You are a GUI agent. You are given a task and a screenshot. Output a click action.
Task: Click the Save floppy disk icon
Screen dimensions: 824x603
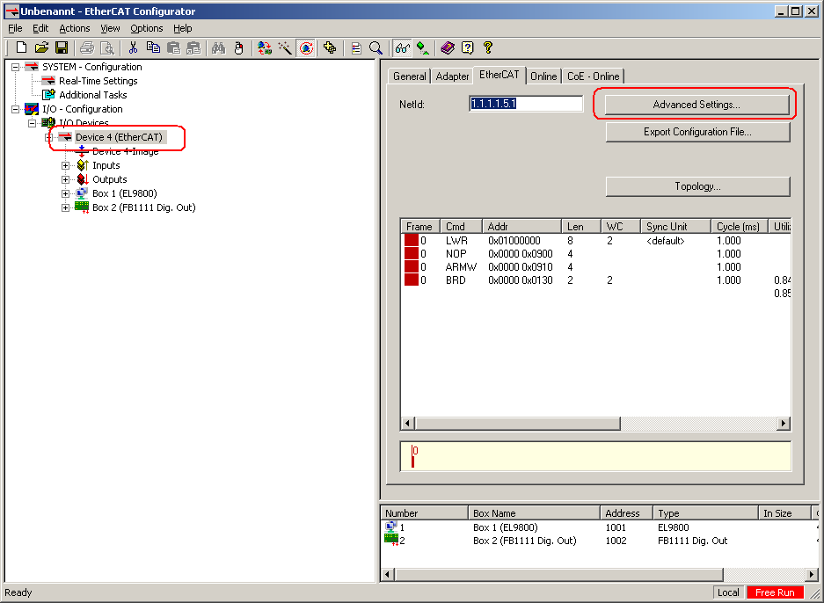[62, 47]
